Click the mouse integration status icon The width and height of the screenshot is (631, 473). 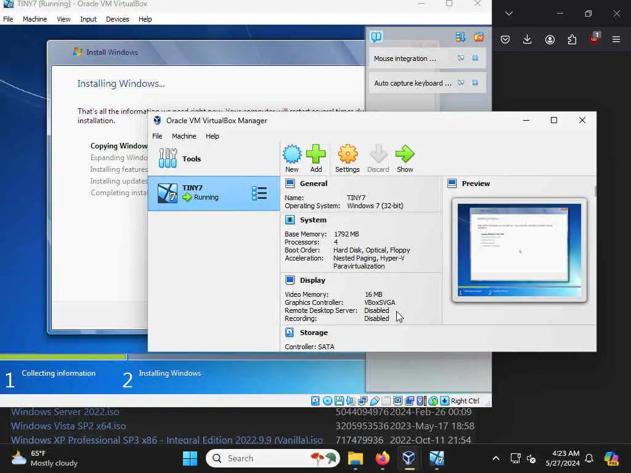coord(433,400)
